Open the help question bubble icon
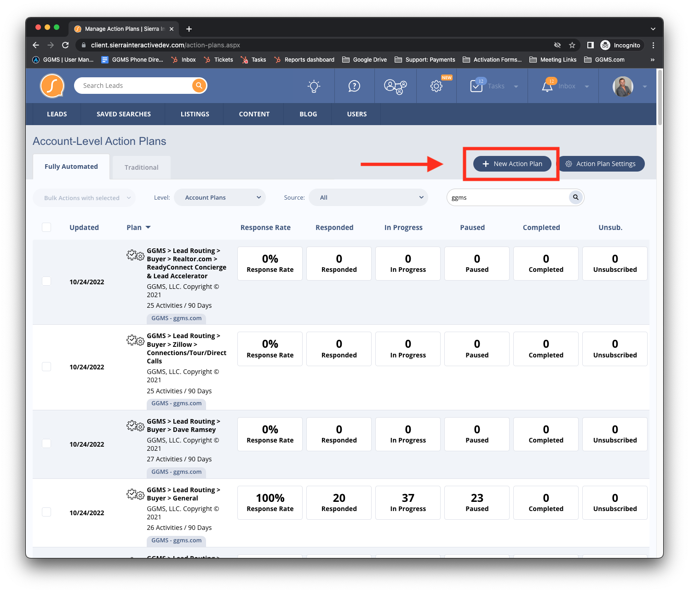Viewport: 689px width, 592px height. pyautogui.click(x=354, y=86)
